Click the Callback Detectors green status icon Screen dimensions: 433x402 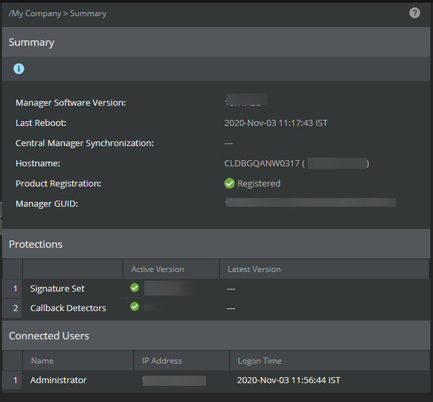click(135, 306)
